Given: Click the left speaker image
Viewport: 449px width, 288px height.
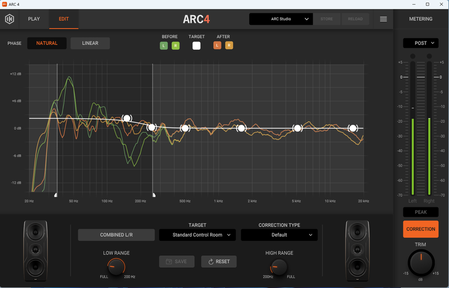Looking at the screenshot, I should pos(36,251).
